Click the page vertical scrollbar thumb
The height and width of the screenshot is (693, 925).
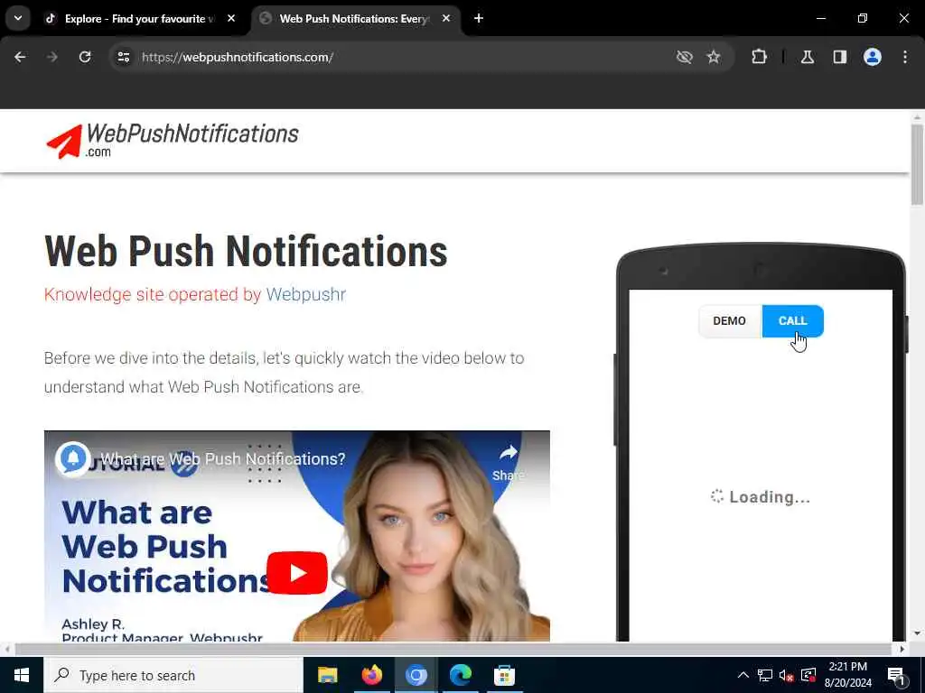pyautogui.click(x=917, y=165)
